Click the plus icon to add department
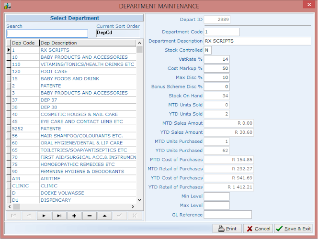Image resolution: width=318 pixels, height=239 pixels. click(x=74, y=216)
